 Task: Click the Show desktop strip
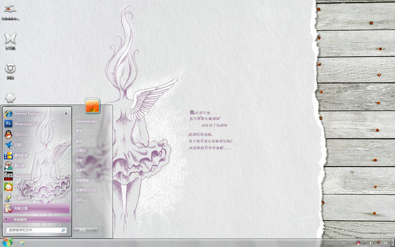(393, 243)
